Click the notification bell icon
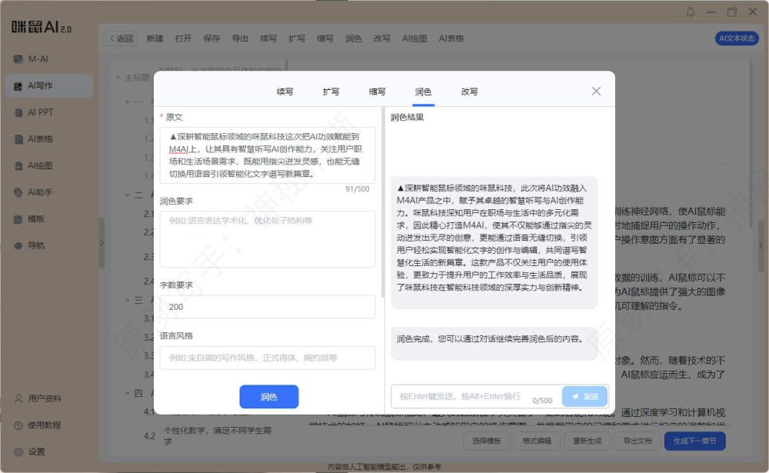The height and width of the screenshot is (473, 769). (691, 12)
